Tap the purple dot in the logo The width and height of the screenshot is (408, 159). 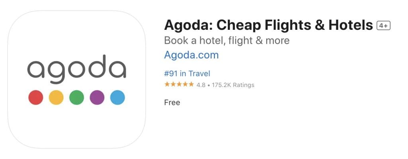point(97,97)
